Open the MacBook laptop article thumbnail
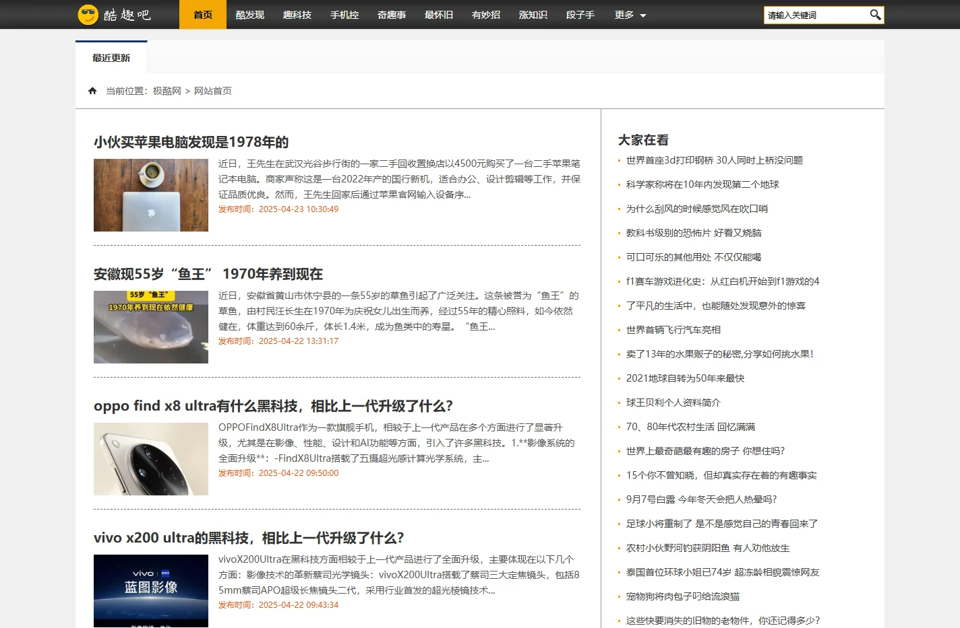 151,195
